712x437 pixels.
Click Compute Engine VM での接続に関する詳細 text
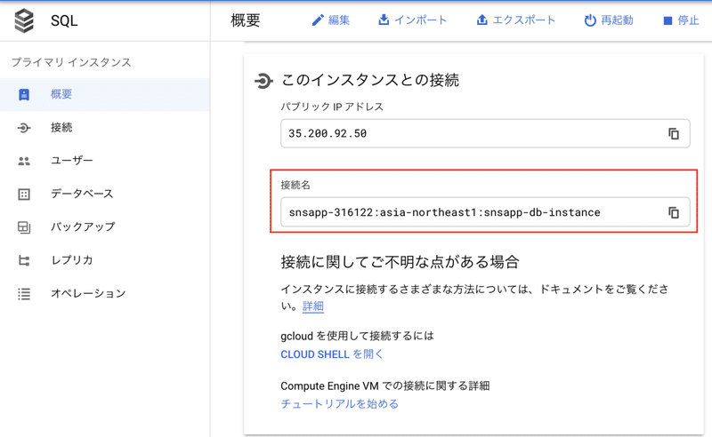point(385,385)
